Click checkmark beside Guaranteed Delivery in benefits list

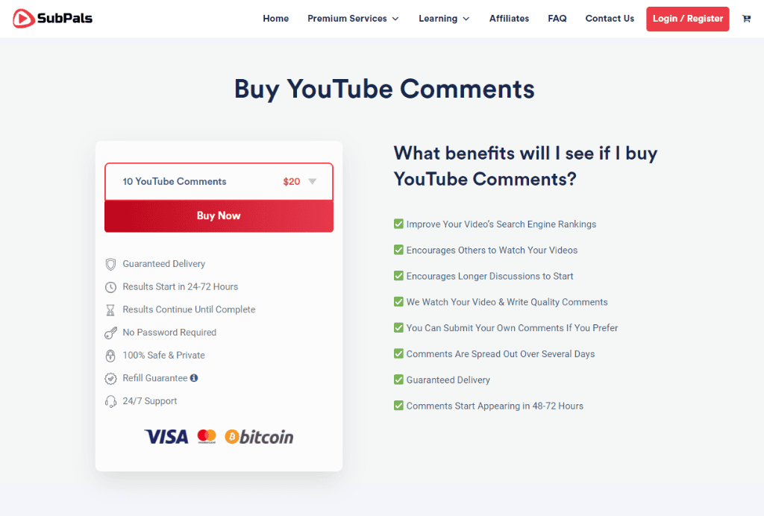[x=398, y=380]
